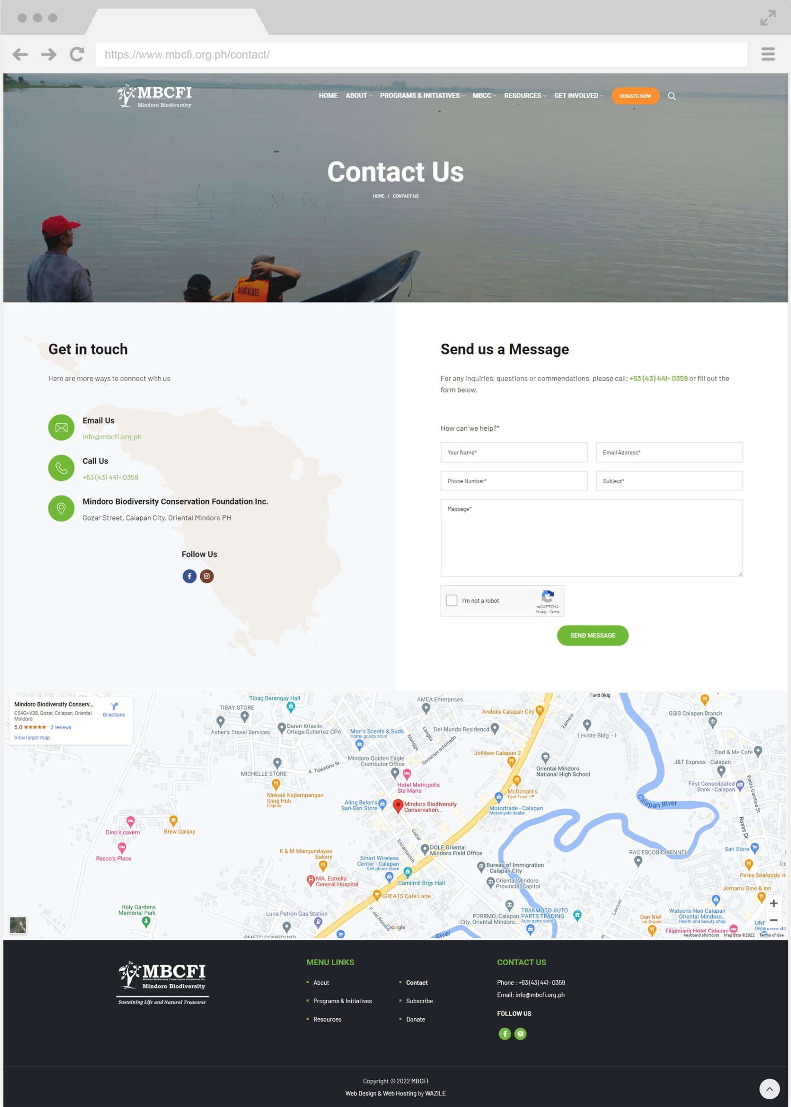Switch map to satellite view thumbnail
The width and height of the screenshot is (791, 1107).
(18, 924)
